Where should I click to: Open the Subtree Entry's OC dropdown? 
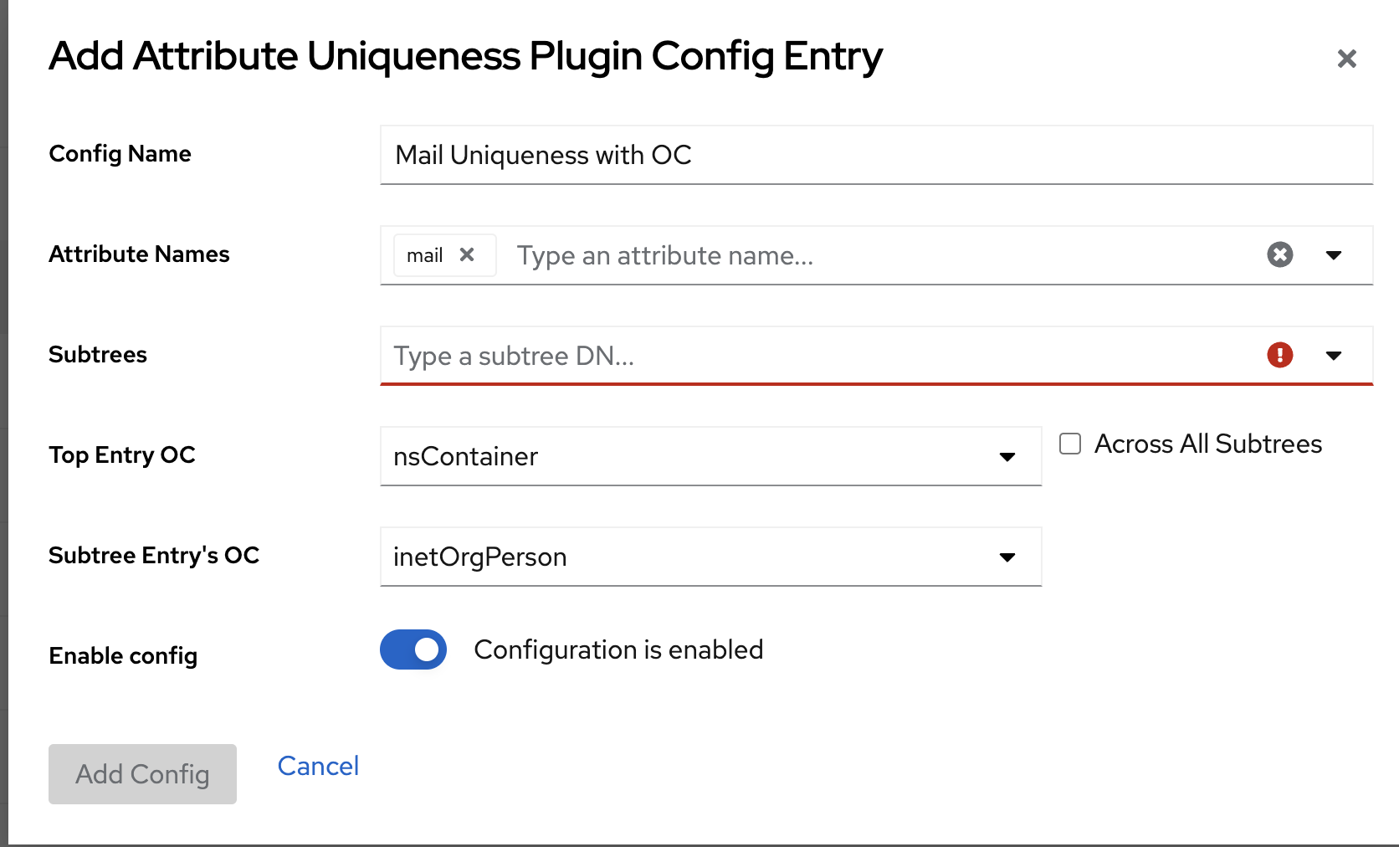[1007, 557]
